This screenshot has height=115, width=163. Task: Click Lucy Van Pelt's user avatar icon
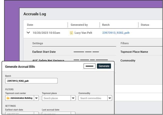click(71, 33)
